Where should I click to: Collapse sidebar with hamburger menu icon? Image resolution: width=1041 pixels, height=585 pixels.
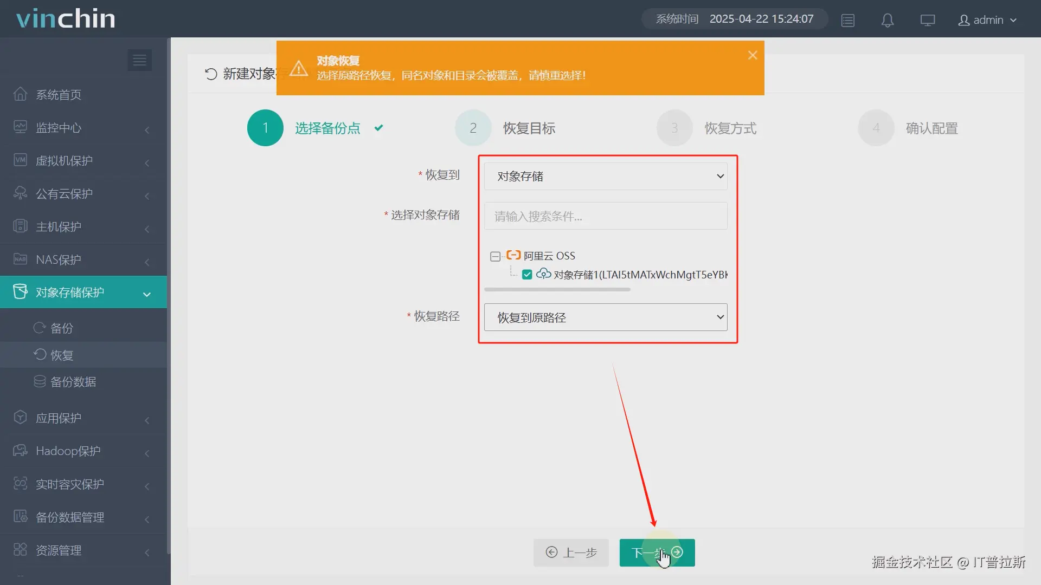tap(139, 60)
